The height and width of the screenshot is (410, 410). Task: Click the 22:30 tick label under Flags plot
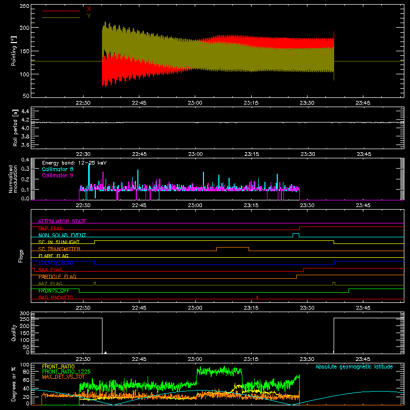[83, 308]
